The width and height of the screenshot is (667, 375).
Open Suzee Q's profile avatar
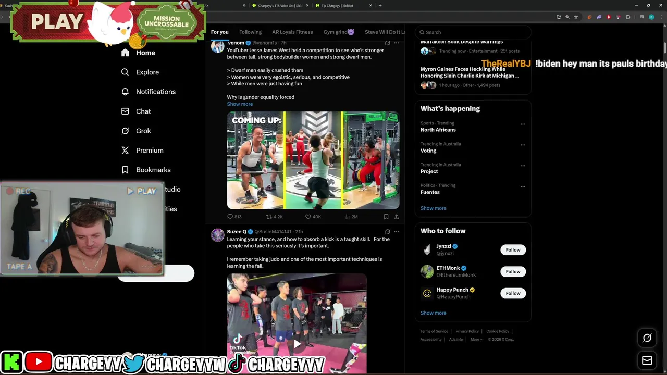coord(217,235)
